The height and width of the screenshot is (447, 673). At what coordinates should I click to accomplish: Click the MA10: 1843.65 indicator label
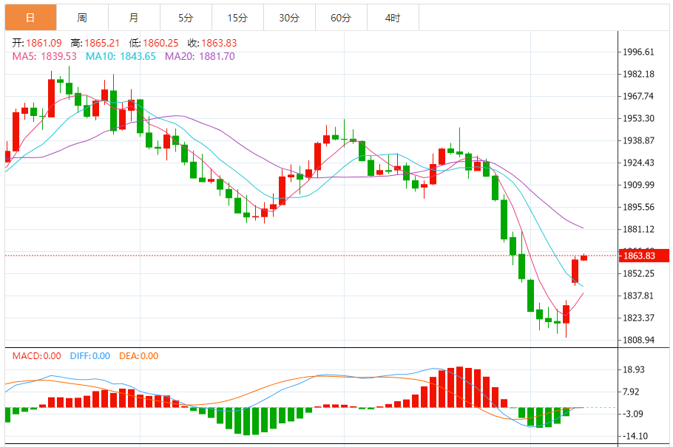(x=121, y=56)
